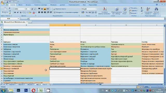The width and height of the screenshot is (166, 93).
Task: Click Wrap Text (Перенос текста) button
Action: [59, 9]
